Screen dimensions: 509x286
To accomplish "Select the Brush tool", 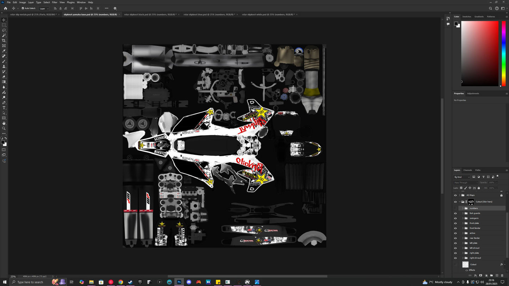I will [4, 61].
